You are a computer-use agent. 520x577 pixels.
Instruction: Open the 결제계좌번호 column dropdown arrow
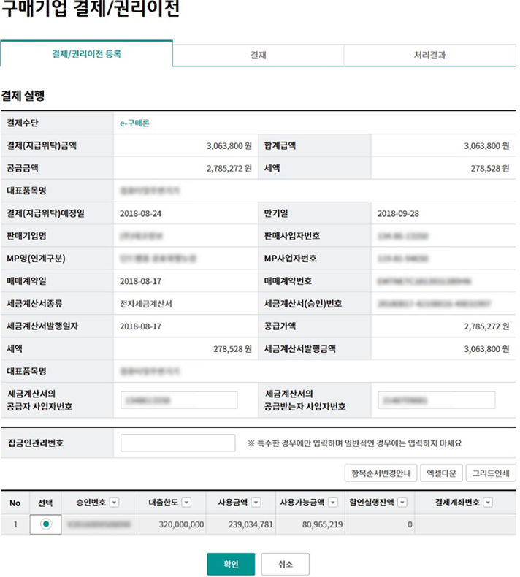pos(487,503)
